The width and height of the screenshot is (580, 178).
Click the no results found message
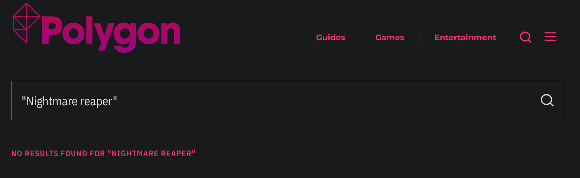[103, 154]
